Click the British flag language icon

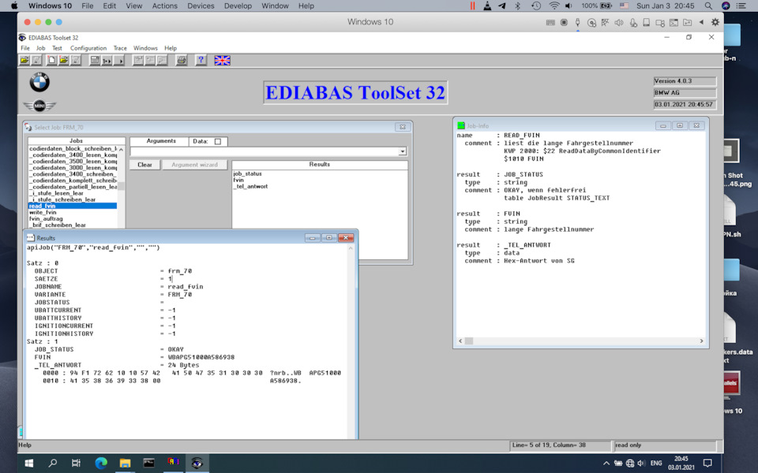tap(223, 61)
